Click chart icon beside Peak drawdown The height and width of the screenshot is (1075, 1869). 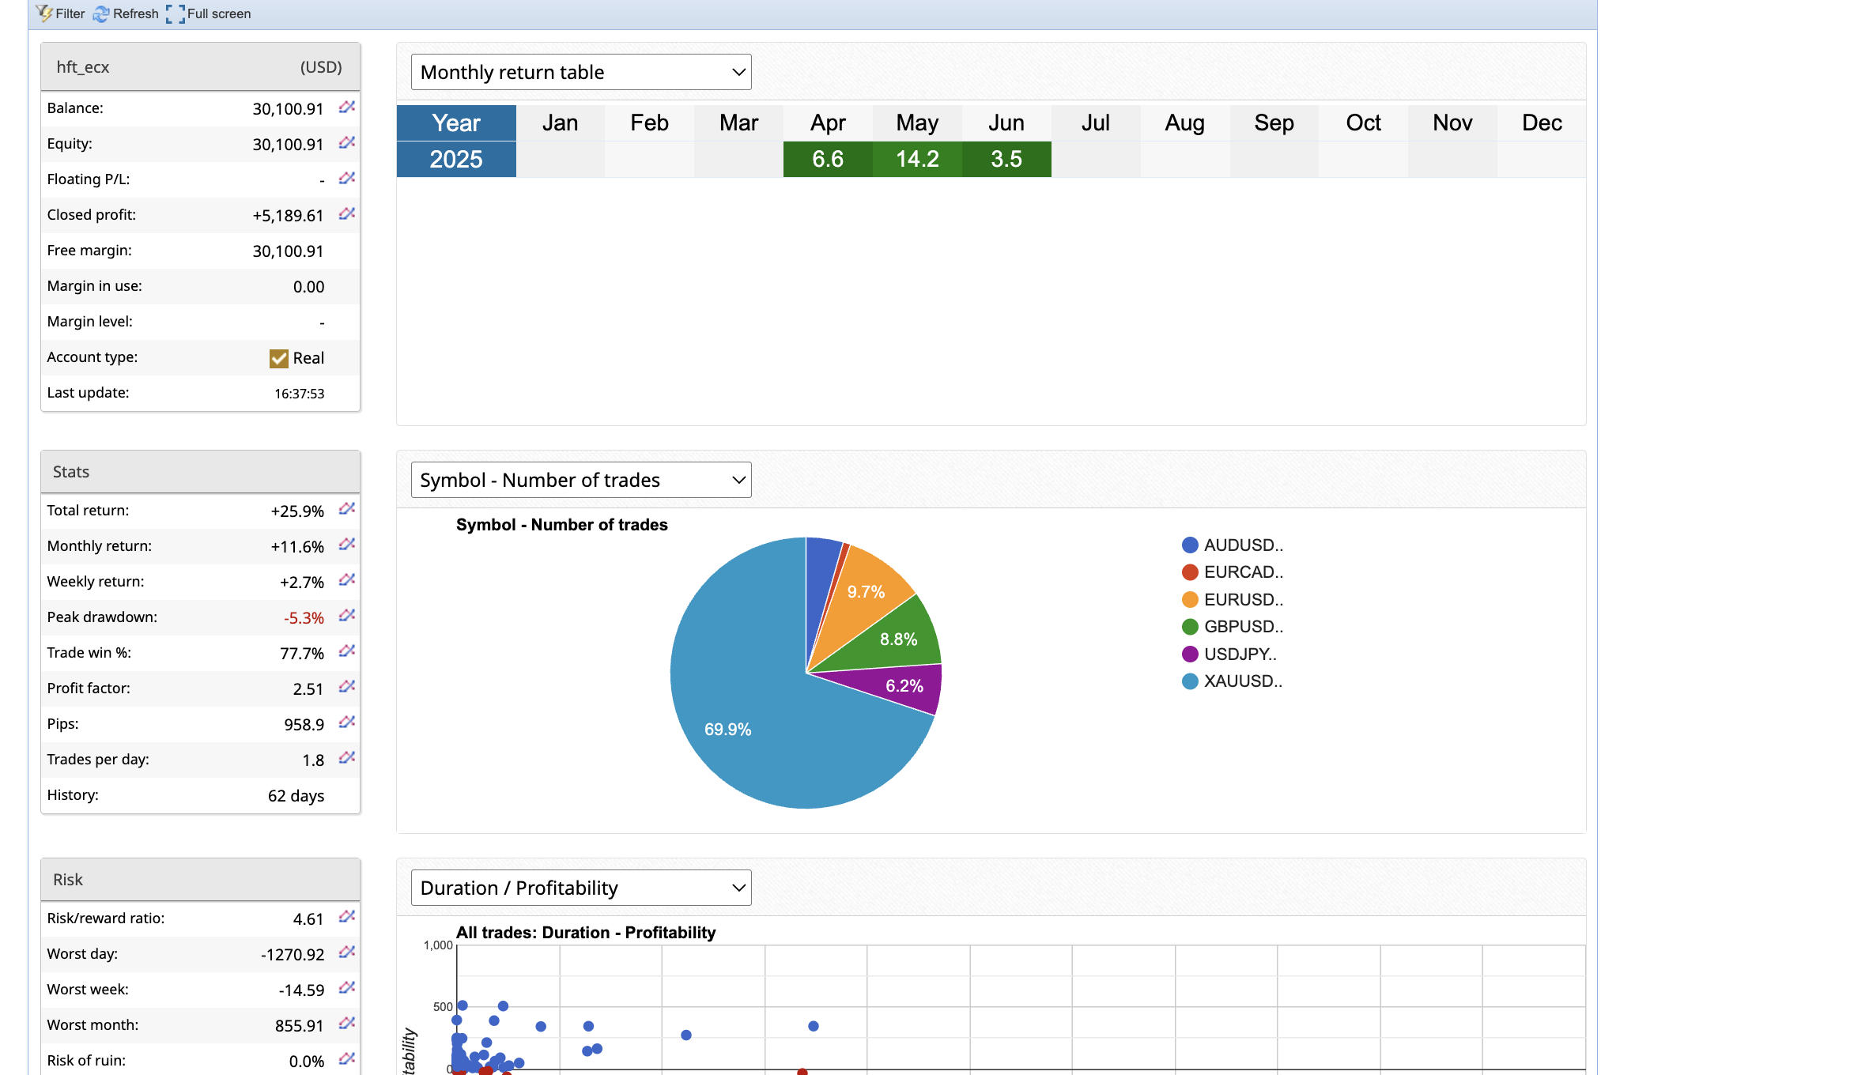[346, 616]
